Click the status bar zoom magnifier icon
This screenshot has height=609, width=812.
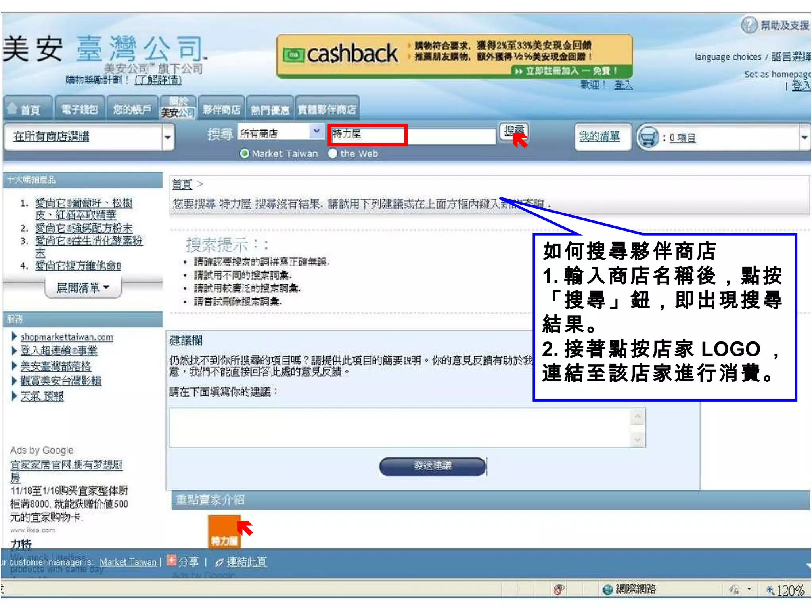click(x=770, y=590)
